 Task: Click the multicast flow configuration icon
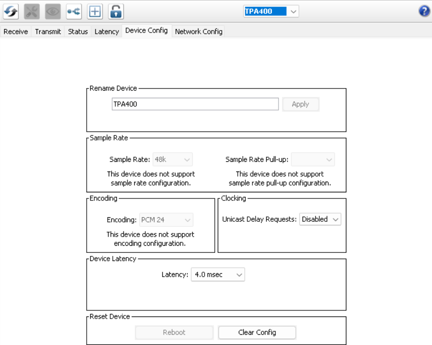coord(73,11)
